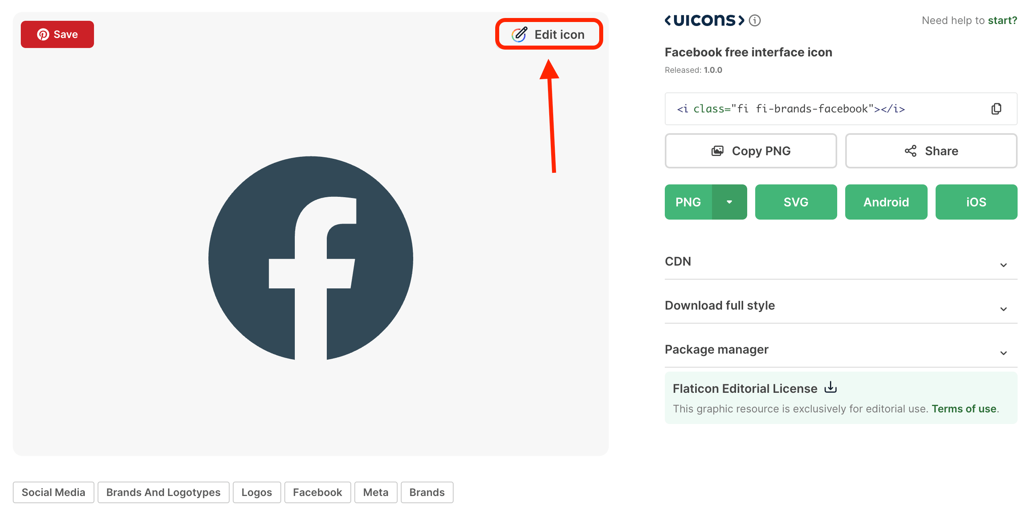Select the Facebook tag
The image size is (1024, 516).
tap(318, 492)
